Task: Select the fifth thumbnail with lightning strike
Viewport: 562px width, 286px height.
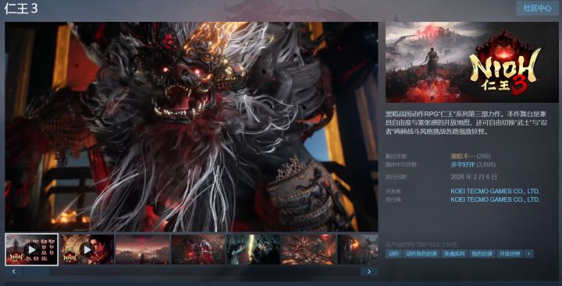Action: 254,249
